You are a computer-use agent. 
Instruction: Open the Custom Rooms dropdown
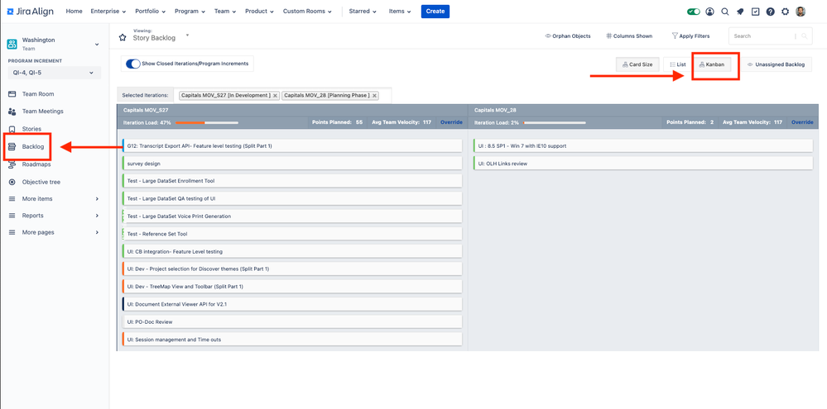point(307,11)
